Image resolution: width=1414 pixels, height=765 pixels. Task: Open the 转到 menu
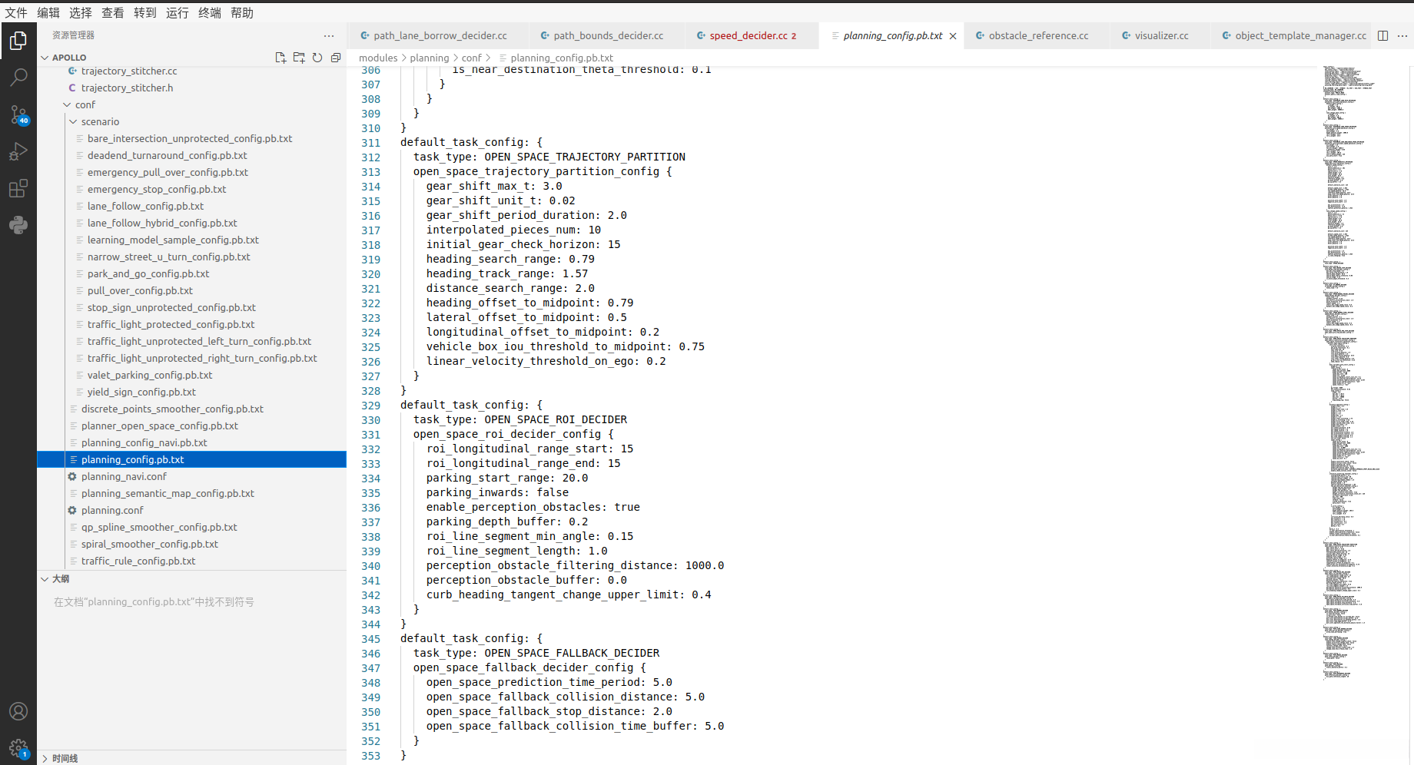pyautogui.click(x=145, y=13)
